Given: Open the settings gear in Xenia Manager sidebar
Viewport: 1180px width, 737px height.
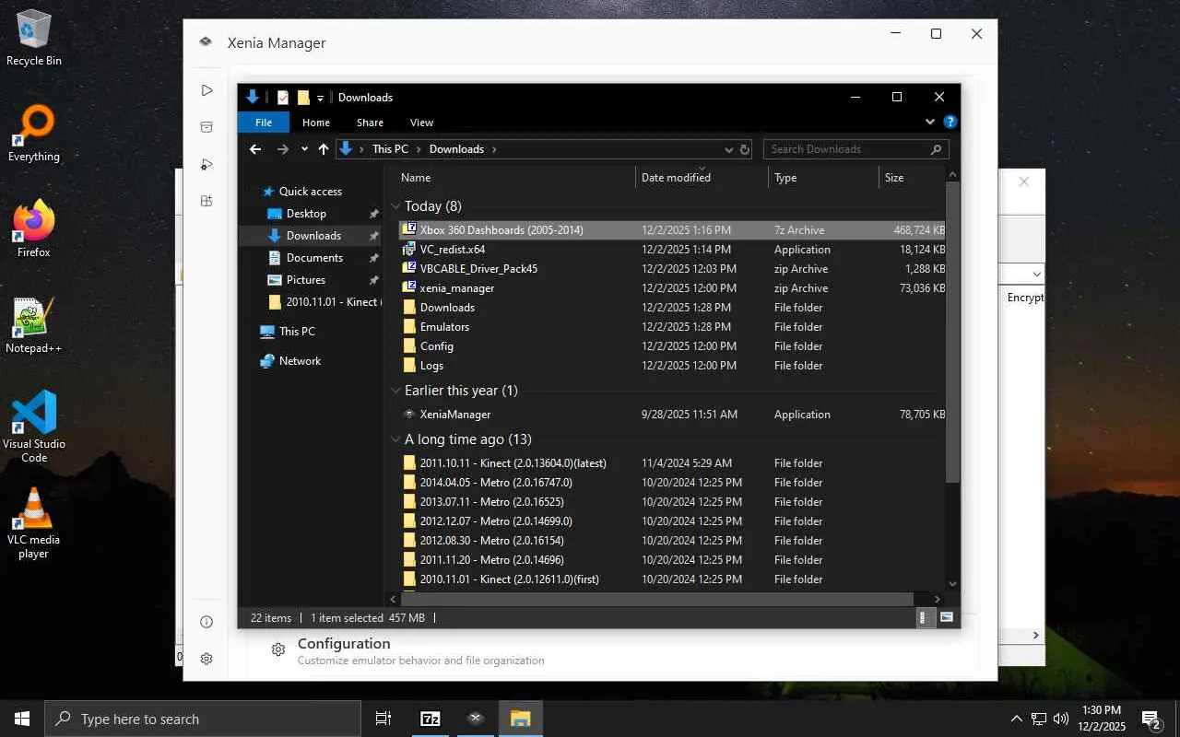Looking at the screenshot, I should click(206, 659).
